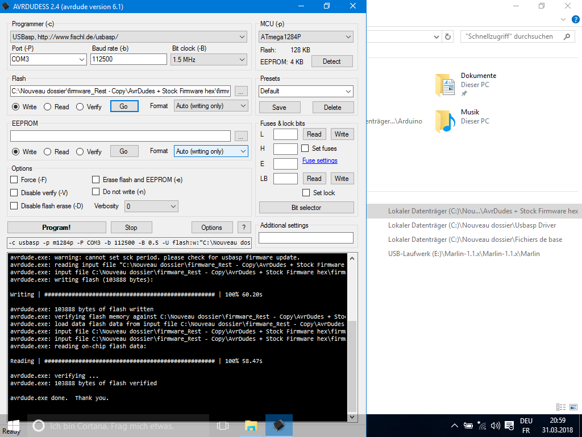Select the EEPROM Verify radio button
582x437 pixels.
click(80, 151)
